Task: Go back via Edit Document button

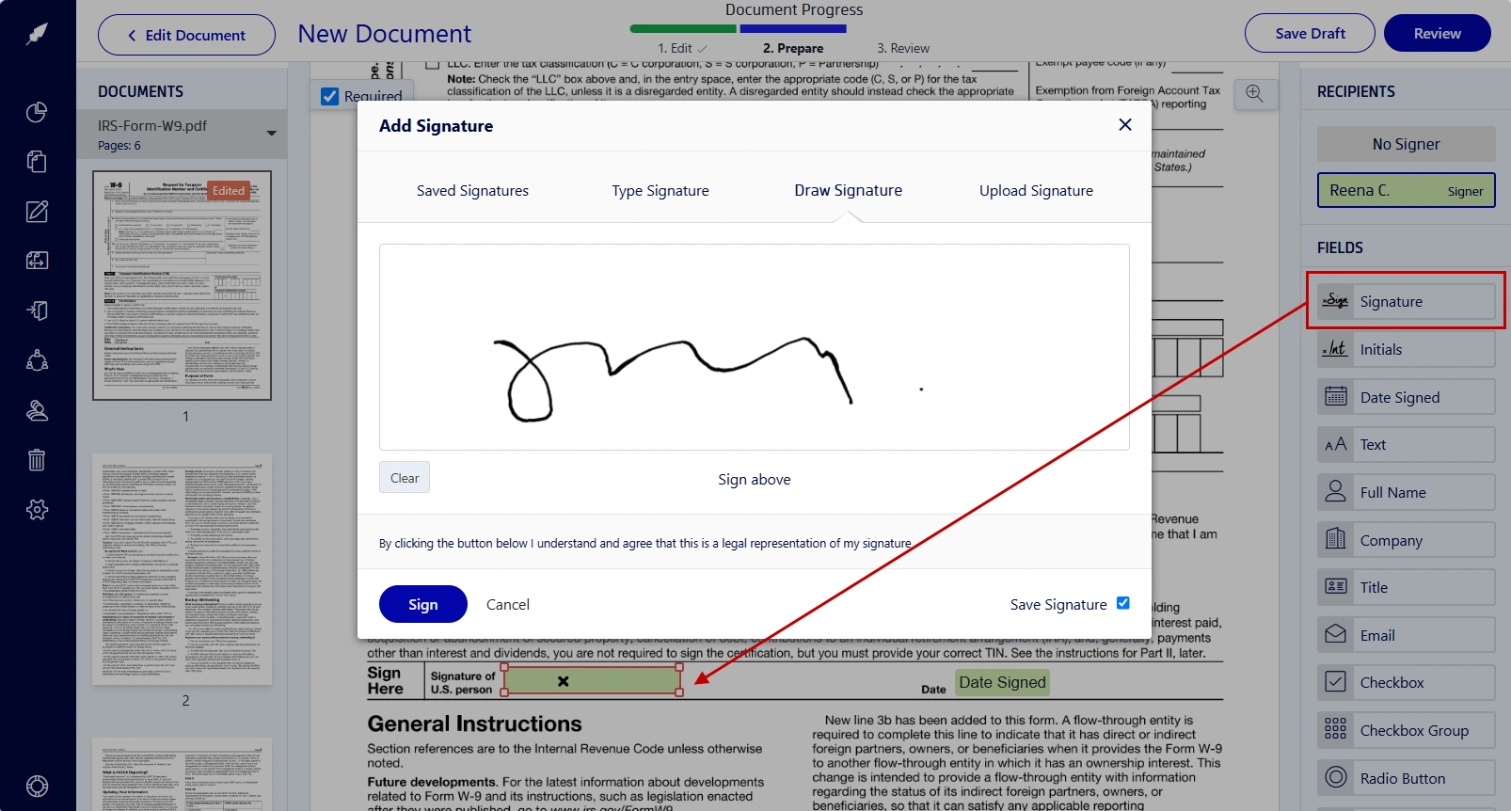Action: (186, 35)
